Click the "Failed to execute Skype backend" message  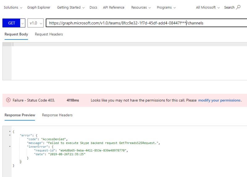pyautogui.click(x=103, y=143)
